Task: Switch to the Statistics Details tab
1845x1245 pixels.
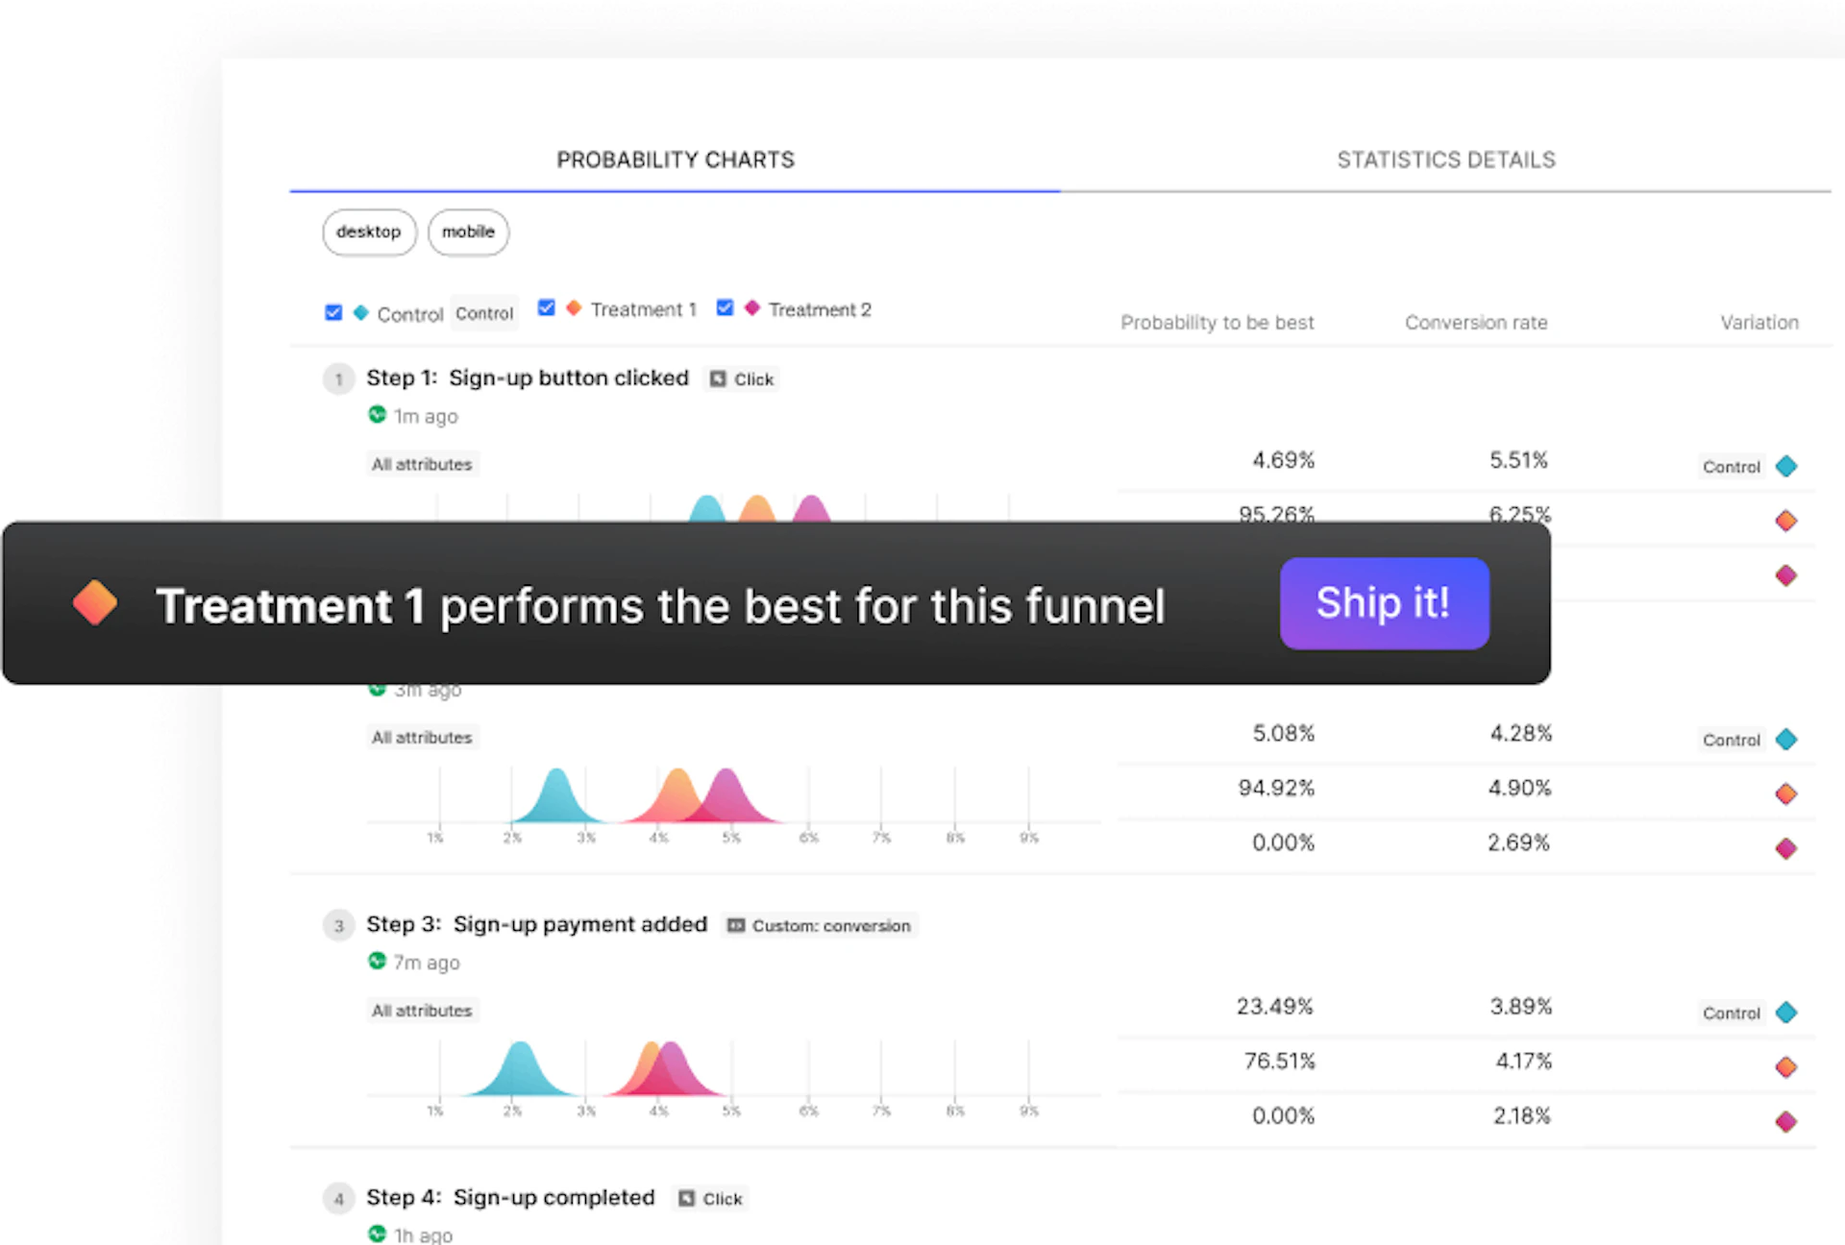Action: point(1445,159)
